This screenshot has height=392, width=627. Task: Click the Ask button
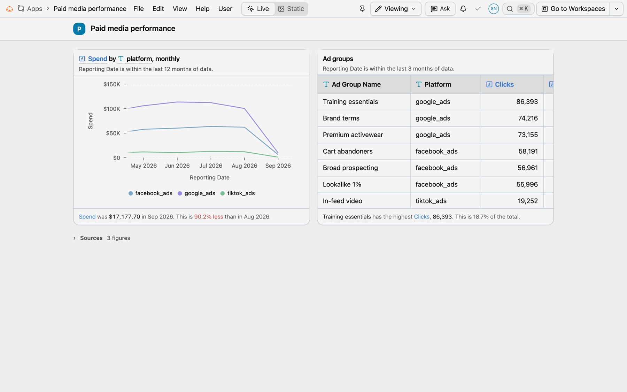pyautogui.click(x=440, y=9)
